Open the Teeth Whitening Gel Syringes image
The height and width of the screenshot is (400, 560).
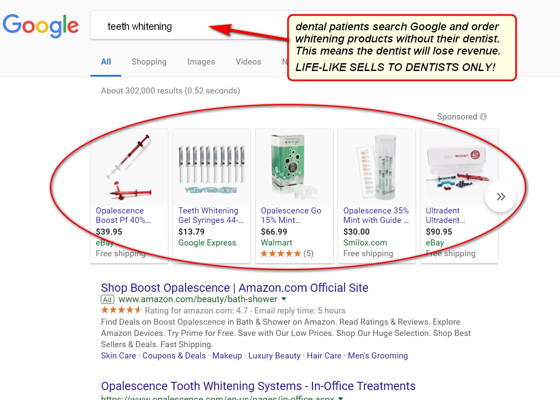pos(212,167)
